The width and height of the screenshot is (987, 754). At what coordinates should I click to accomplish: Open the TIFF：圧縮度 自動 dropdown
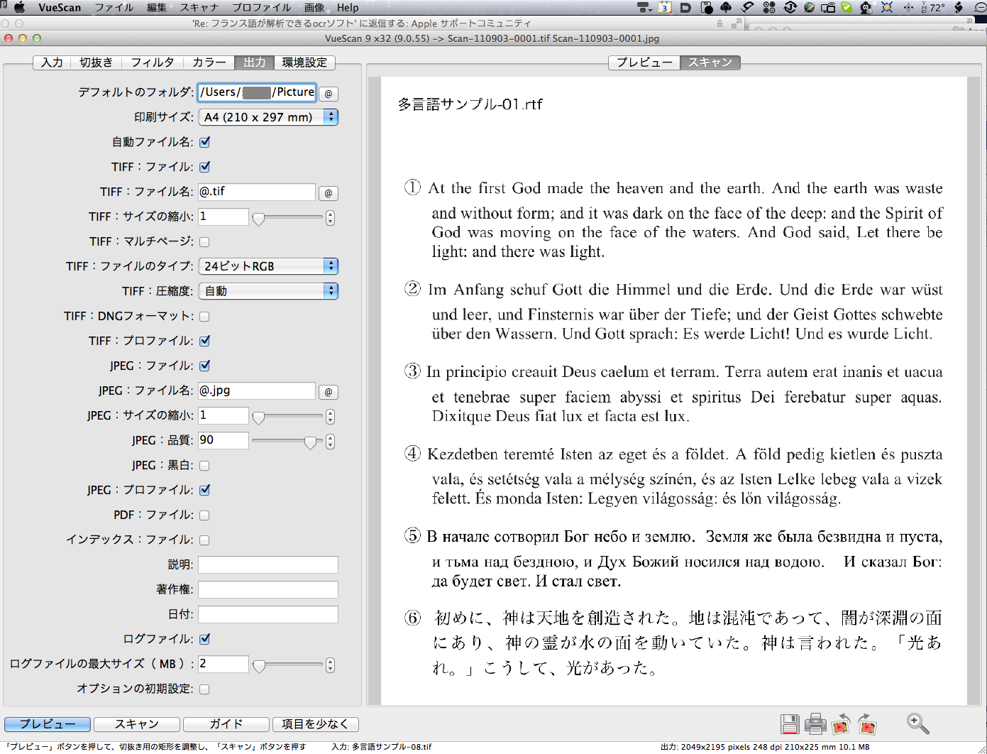coord(268,291)
